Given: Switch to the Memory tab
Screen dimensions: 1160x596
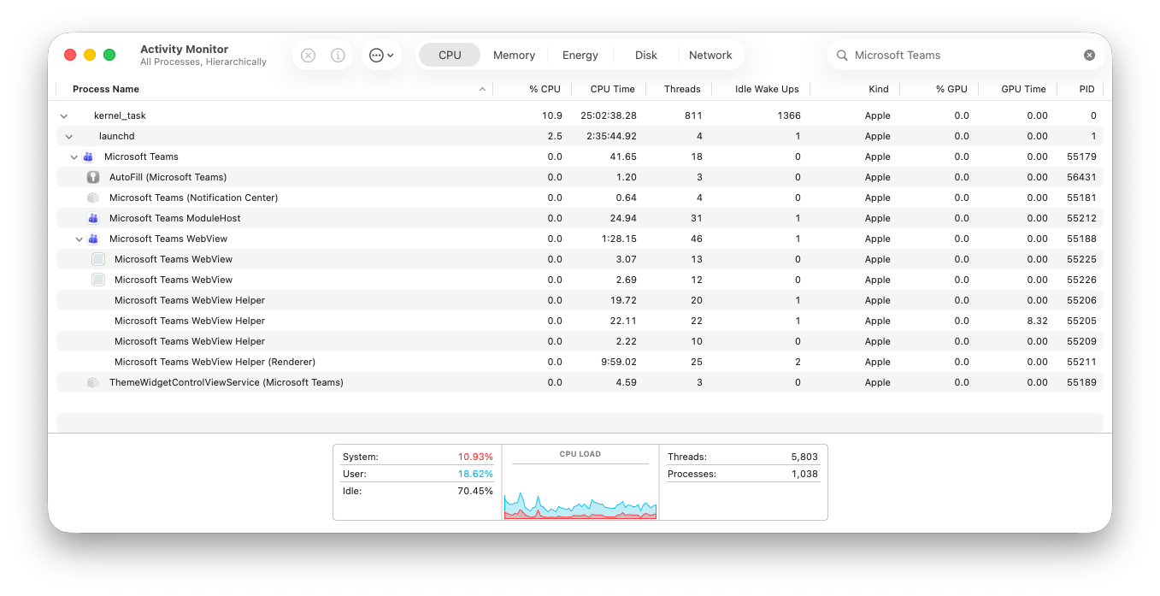Looking at the screenshot, I should coord(514,55).
